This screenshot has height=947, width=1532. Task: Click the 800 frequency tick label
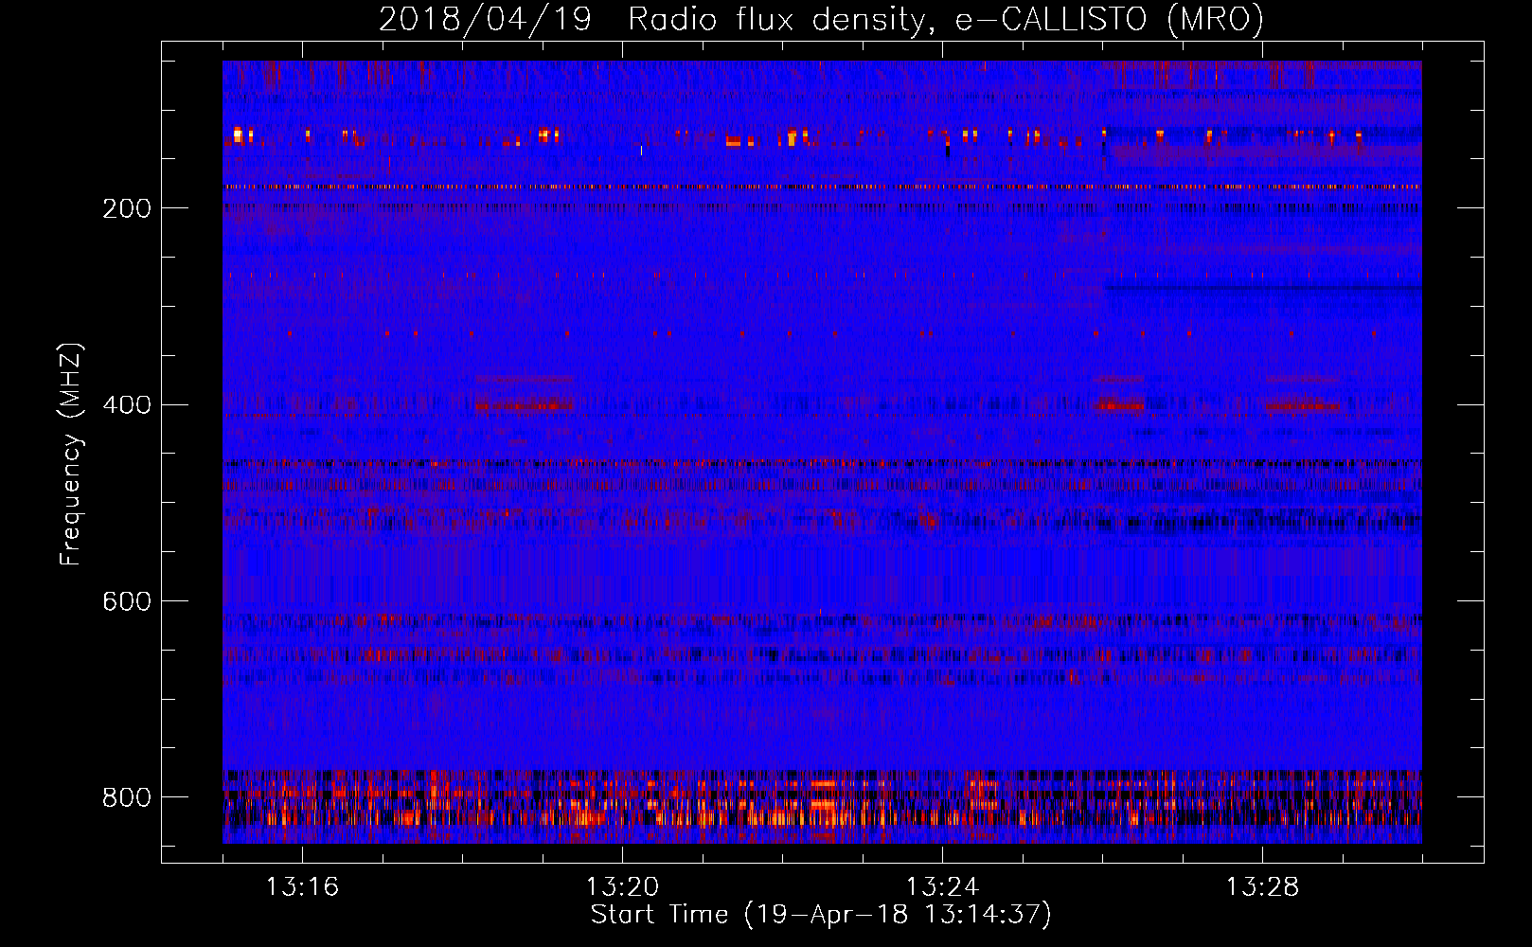coord(127,798)
